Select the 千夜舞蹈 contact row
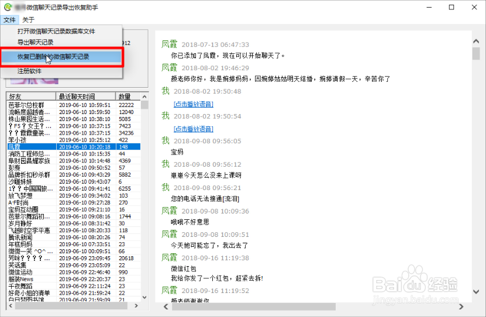 click(74, 286)
